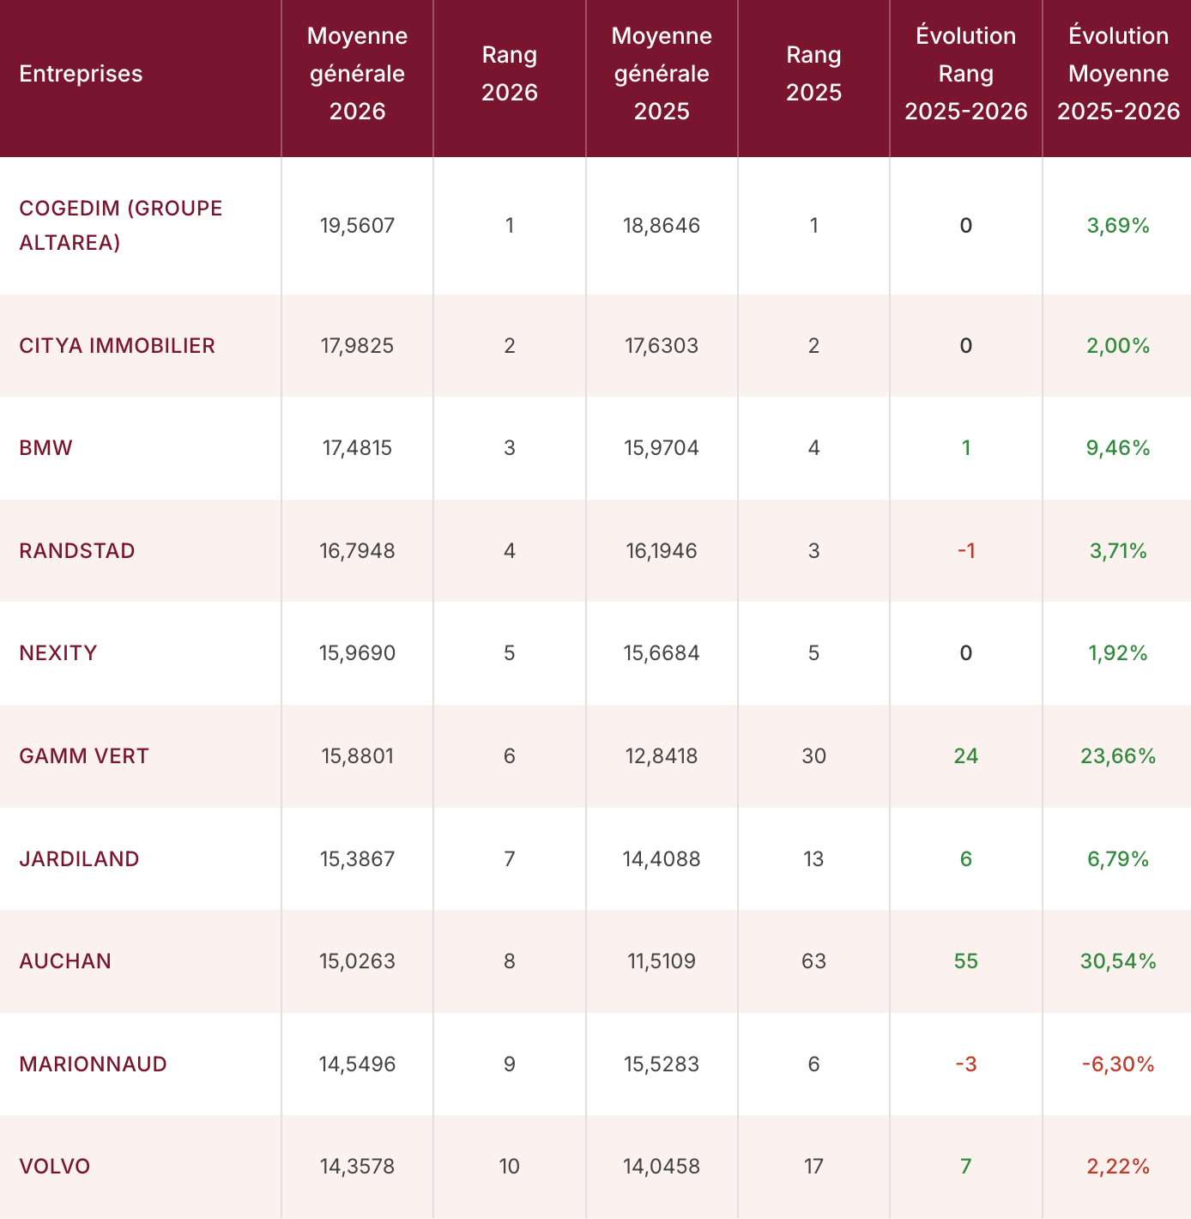
Task: Click the Entreprises column header
Action: coord(81,74)
